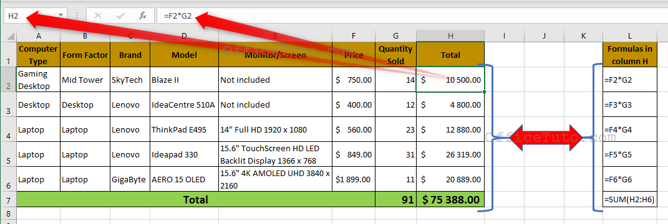Viewport: 668px width, 224px height.
Task: Select the '$1 899.00' price cell
Action: point(354,179)
